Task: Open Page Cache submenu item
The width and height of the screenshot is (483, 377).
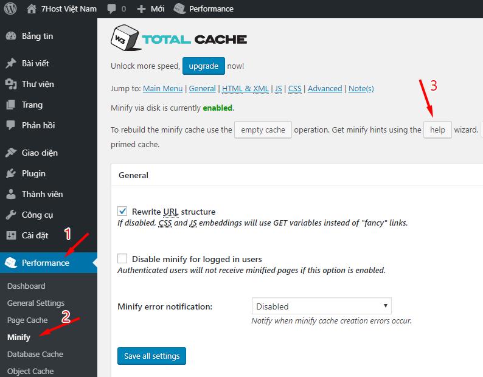Action: click(x=27, y=320)
